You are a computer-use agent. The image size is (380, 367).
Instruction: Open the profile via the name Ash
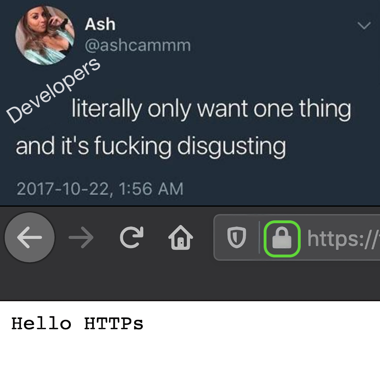100,24
